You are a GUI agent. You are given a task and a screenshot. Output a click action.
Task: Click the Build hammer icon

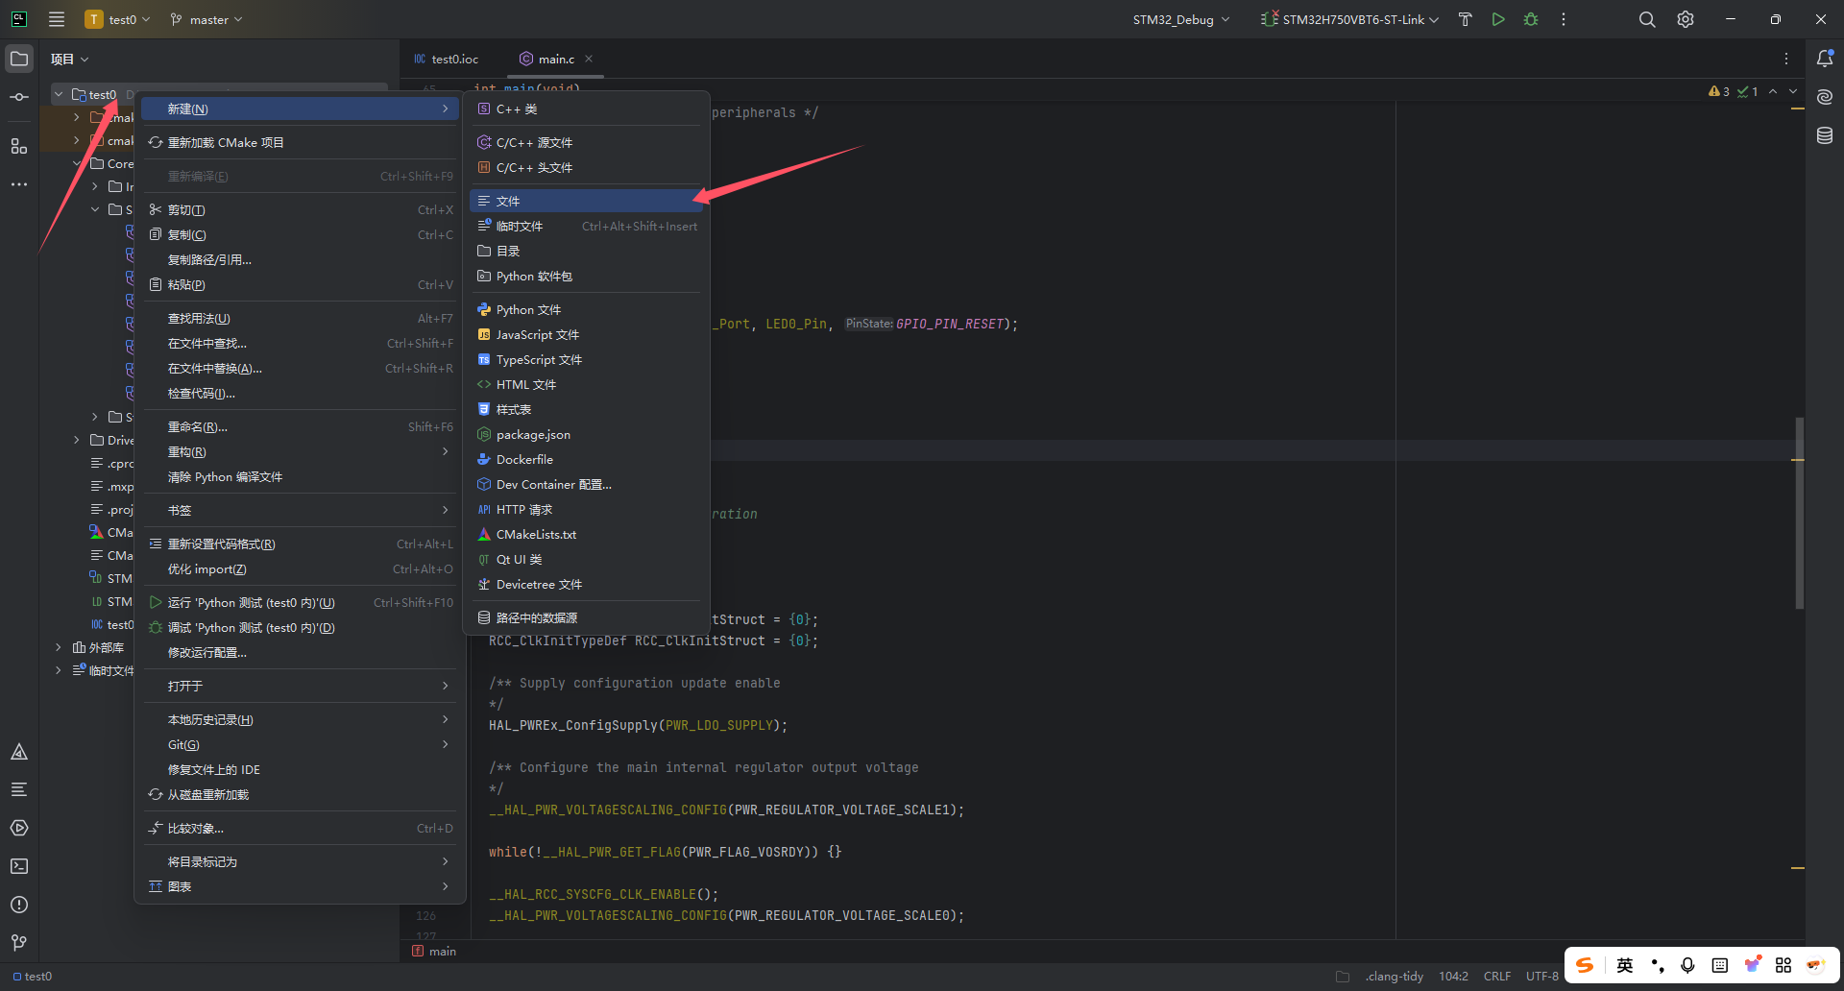(x=1466, y=19)
